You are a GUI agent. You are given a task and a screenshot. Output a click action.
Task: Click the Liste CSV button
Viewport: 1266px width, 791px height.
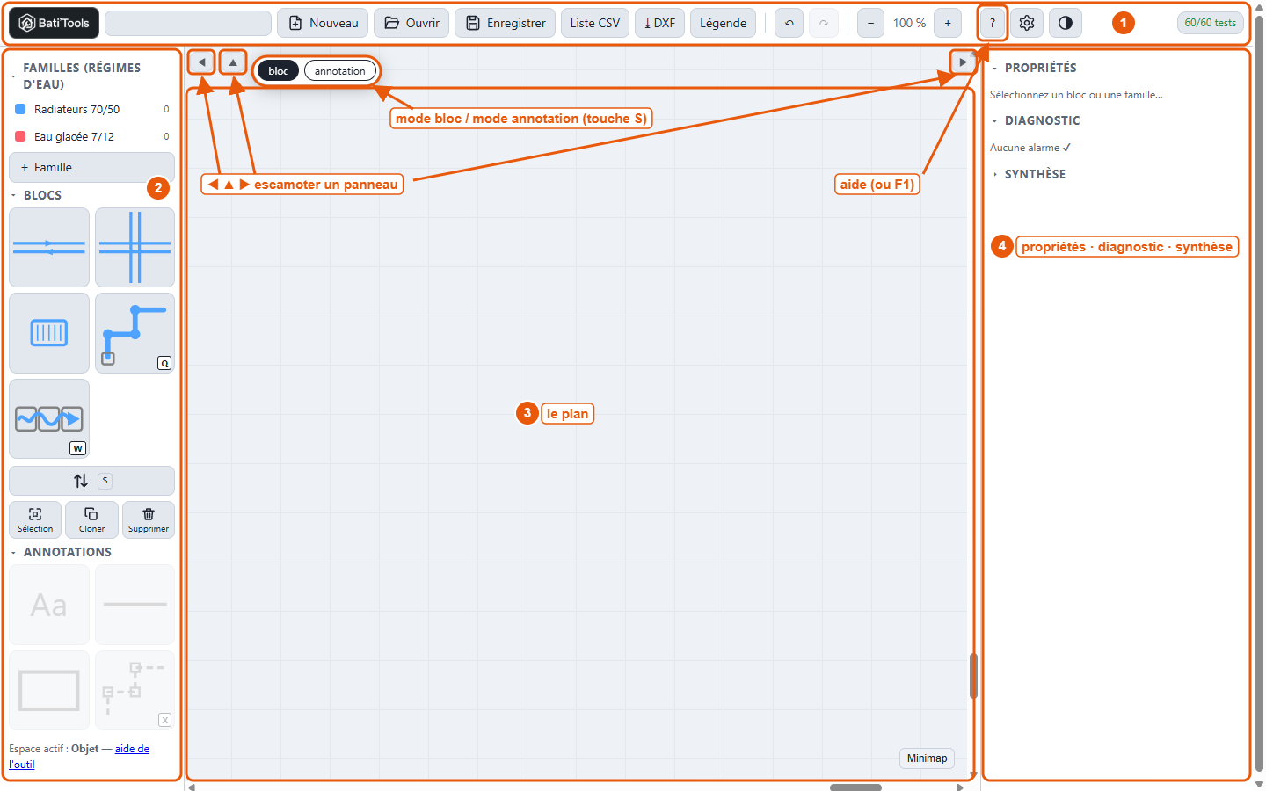[595, 23]
